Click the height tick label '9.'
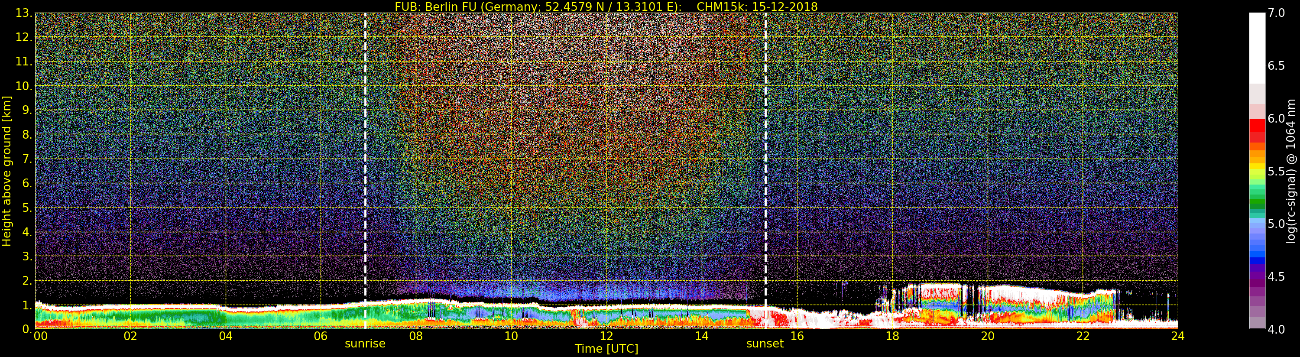Screen dimensions: 1300x357 tap(27, 110)
